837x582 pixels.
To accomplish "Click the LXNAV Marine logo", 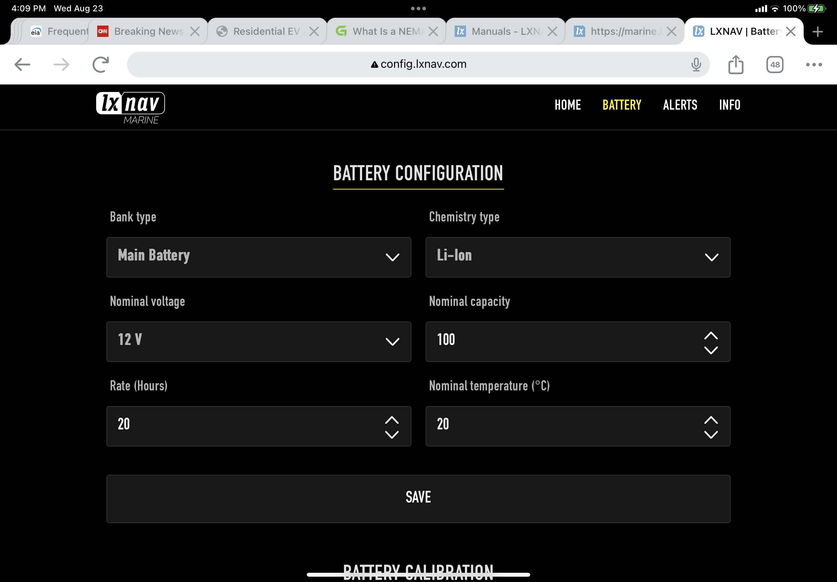I will [x=130, y=108].
